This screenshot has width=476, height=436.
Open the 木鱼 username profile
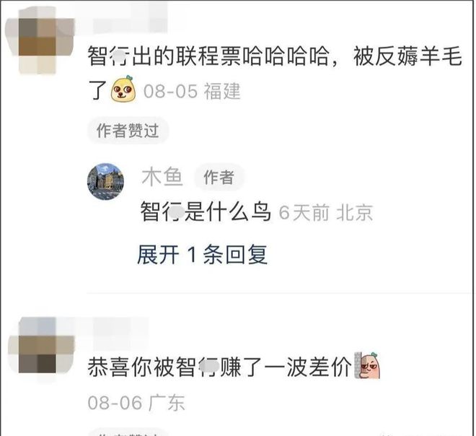tap(162, 177)
